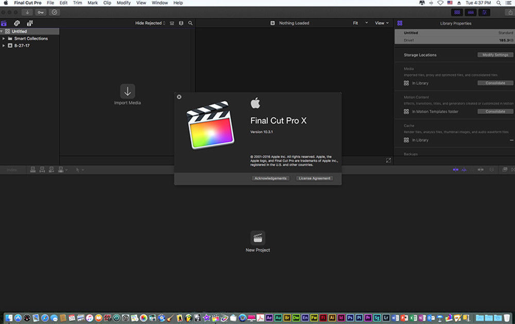The image size is (515, 324).
Task: Click the Acknowledgements button
Action: coord(271,178)
